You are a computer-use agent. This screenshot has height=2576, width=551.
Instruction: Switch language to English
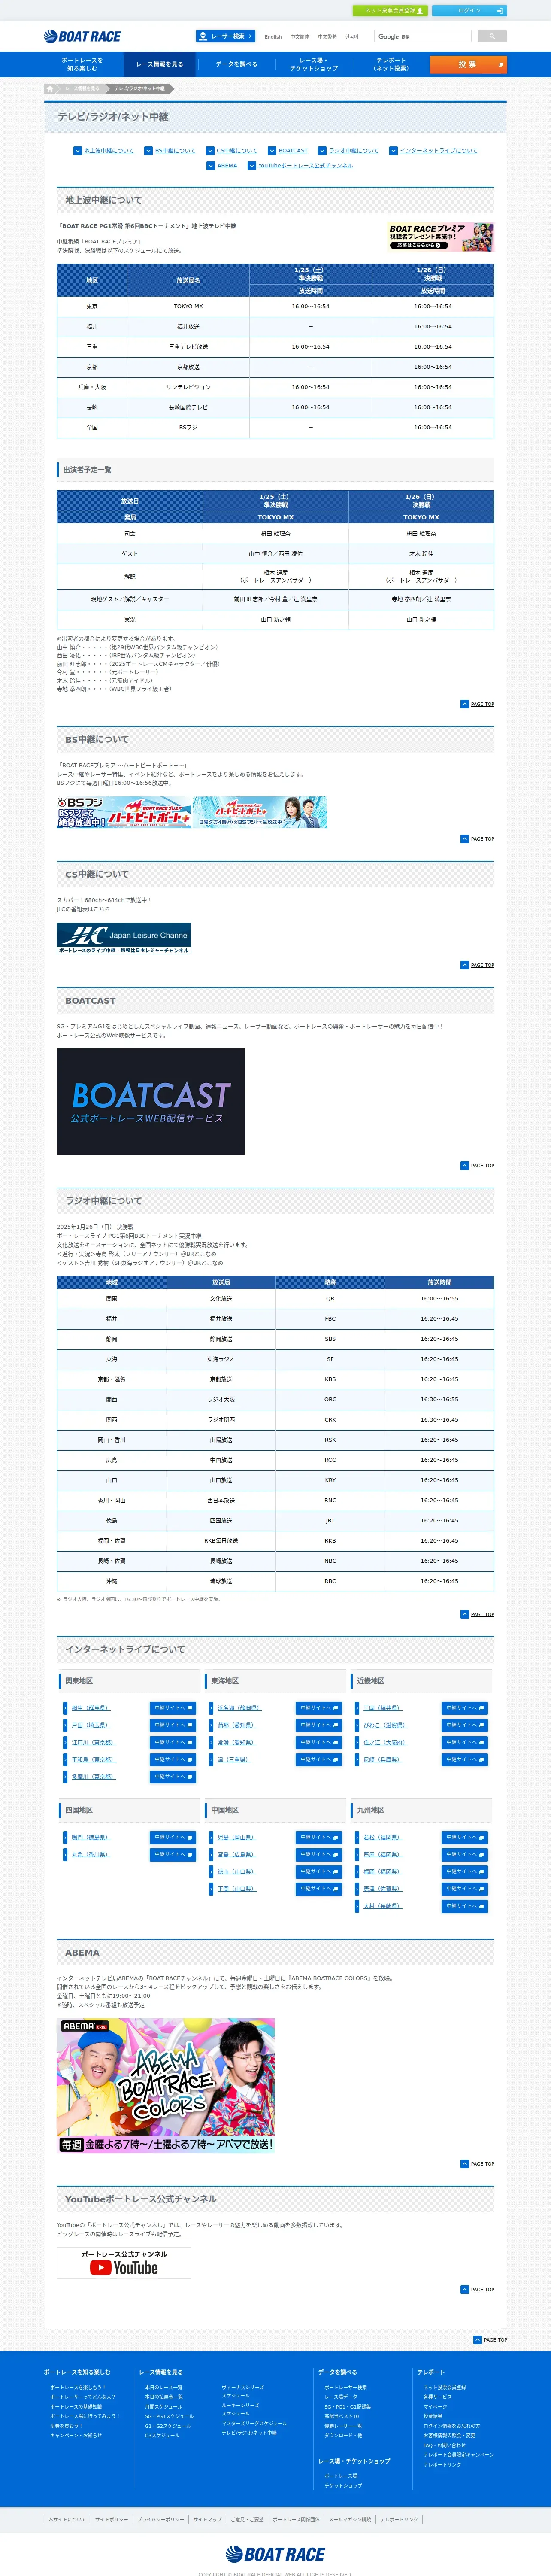273,37
